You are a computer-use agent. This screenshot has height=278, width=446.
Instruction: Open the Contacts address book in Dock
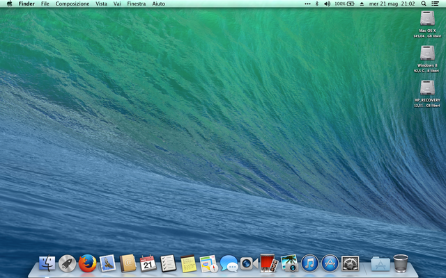(128, 263)
